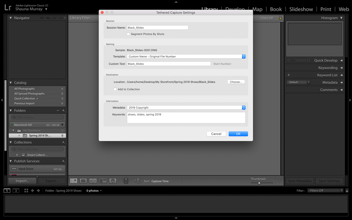The image size is (352, 220).
Task: Click OK to confirm capture settings
Action: click(x=238, y=134)
